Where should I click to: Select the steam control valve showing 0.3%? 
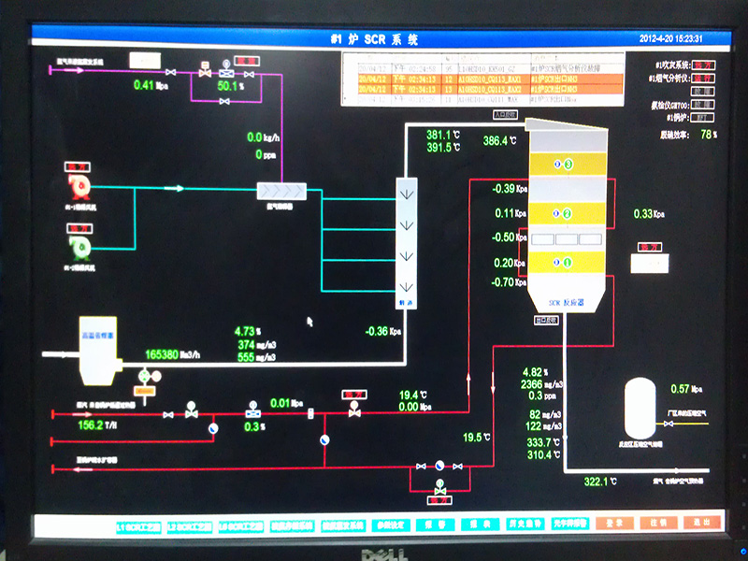(252, 410)
